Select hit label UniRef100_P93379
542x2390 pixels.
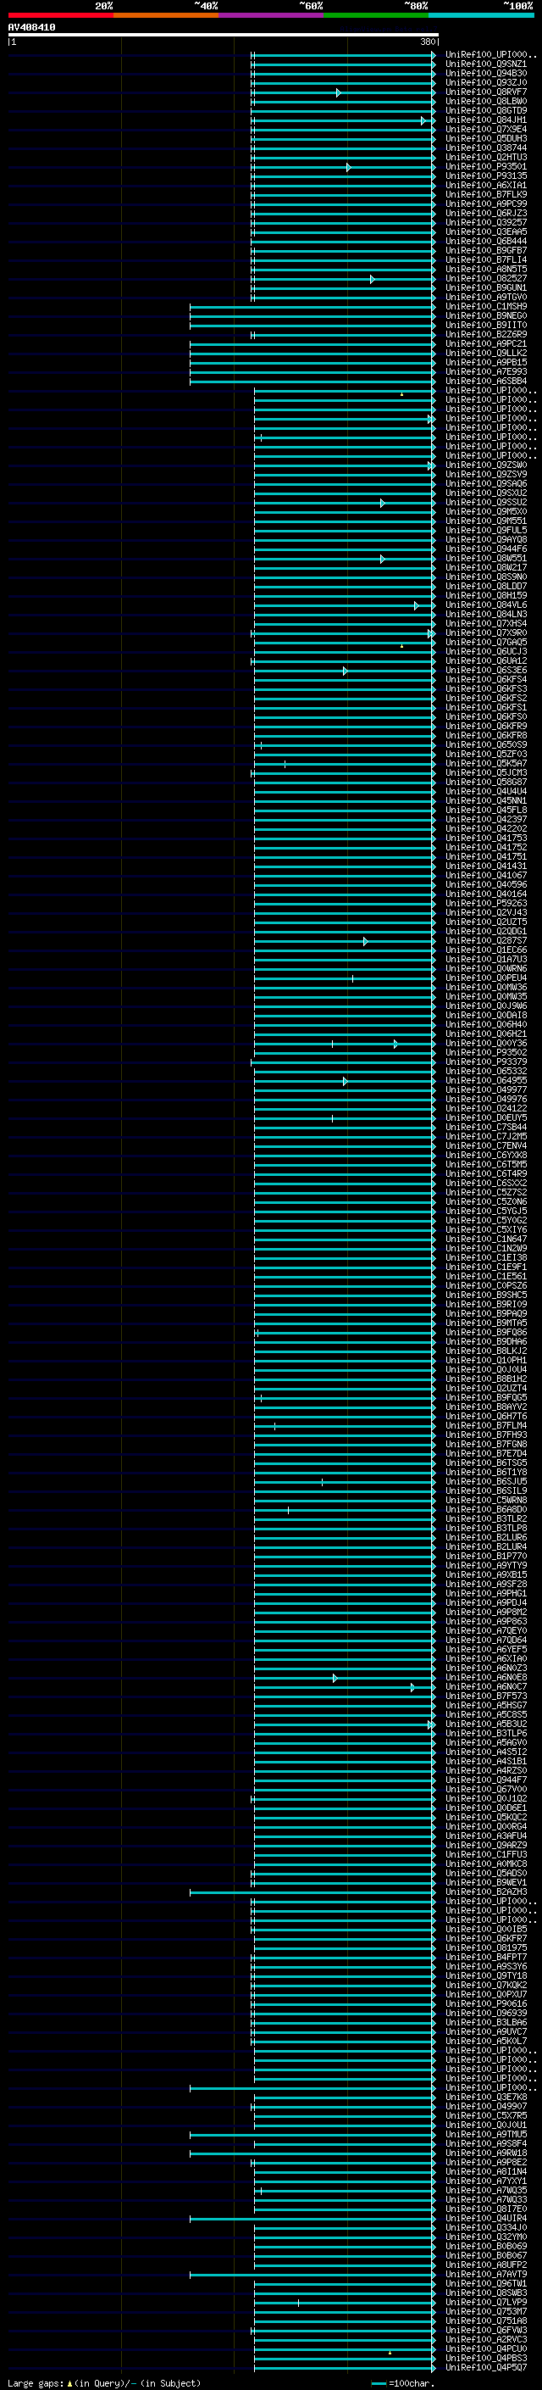tap(486, 1062)
